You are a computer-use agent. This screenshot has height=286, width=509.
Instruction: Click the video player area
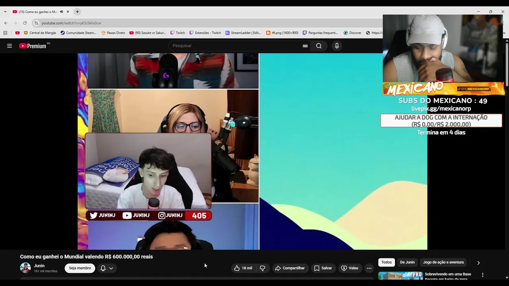tap(253, 151)
